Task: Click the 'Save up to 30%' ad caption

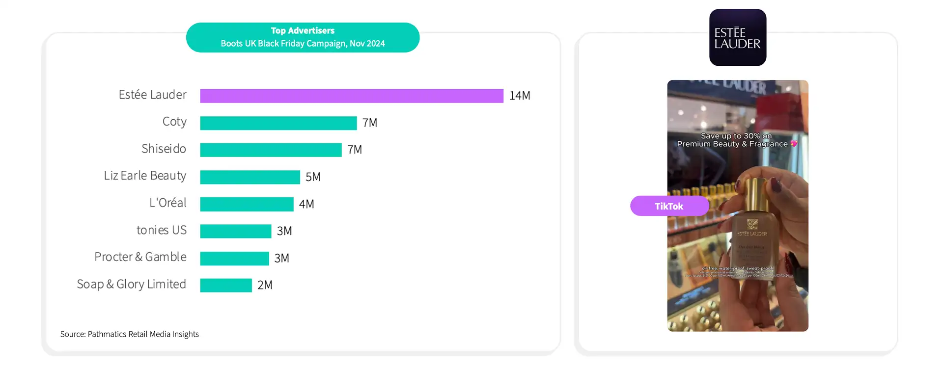Action: click(737, 140)
